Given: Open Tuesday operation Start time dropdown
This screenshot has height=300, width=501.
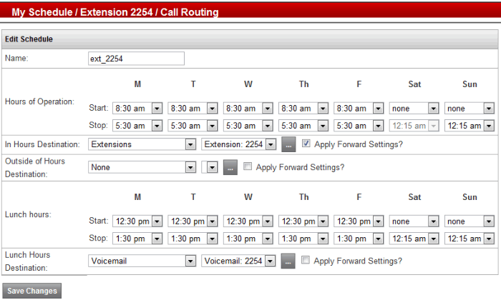Looking at the screenshot, I should click(x=193, y=109).
